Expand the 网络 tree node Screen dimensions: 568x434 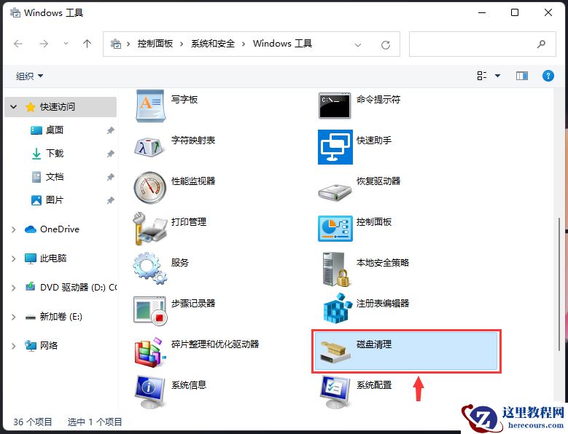(13, 346)
